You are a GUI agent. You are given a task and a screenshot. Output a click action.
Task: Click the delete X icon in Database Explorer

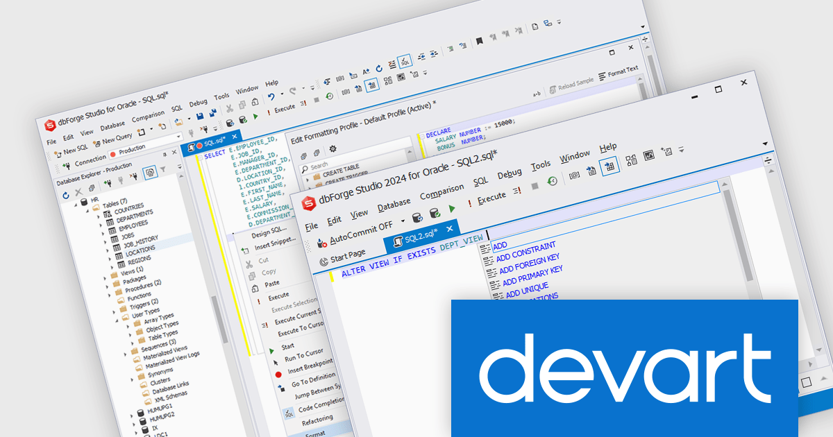coord(78,193)
